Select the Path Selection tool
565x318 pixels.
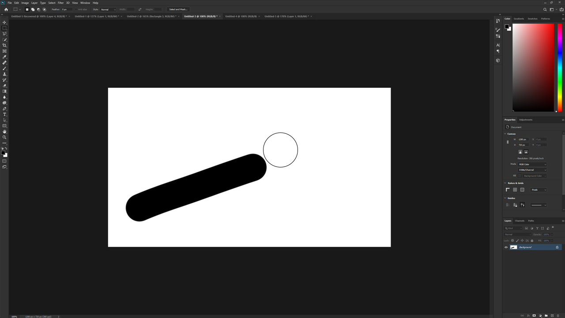coord(5,120)
